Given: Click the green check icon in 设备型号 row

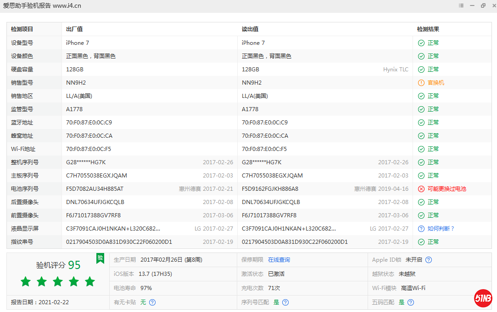Looking at the screenshot, I should pos(421,43).
